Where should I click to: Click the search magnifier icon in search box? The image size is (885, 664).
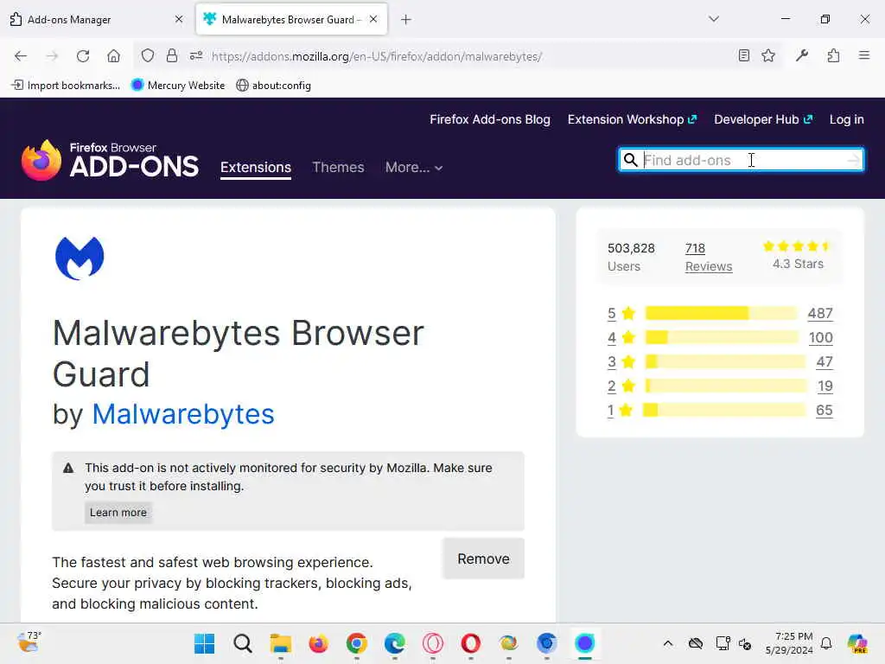(x=630, y=160)
